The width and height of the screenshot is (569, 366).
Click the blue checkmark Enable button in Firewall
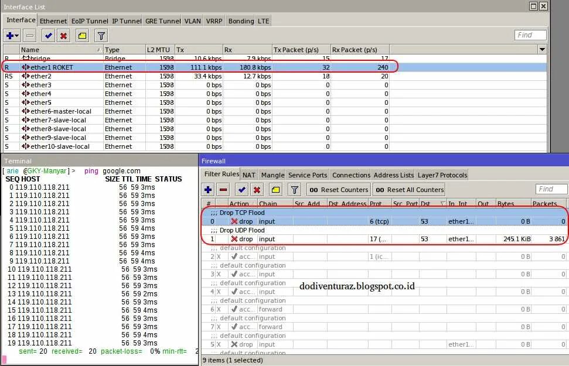pyautogui.click(x=241, y=189)
